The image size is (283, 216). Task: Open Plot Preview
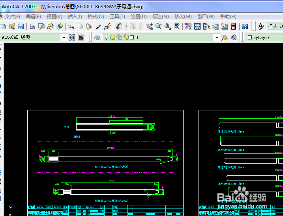(x=41, y=26)
